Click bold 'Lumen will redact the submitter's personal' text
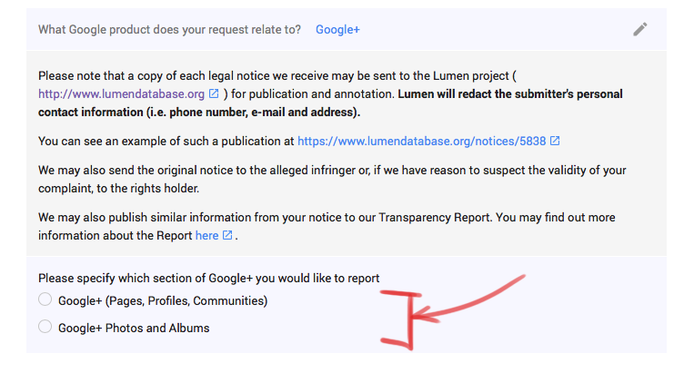 coord(510,94)
